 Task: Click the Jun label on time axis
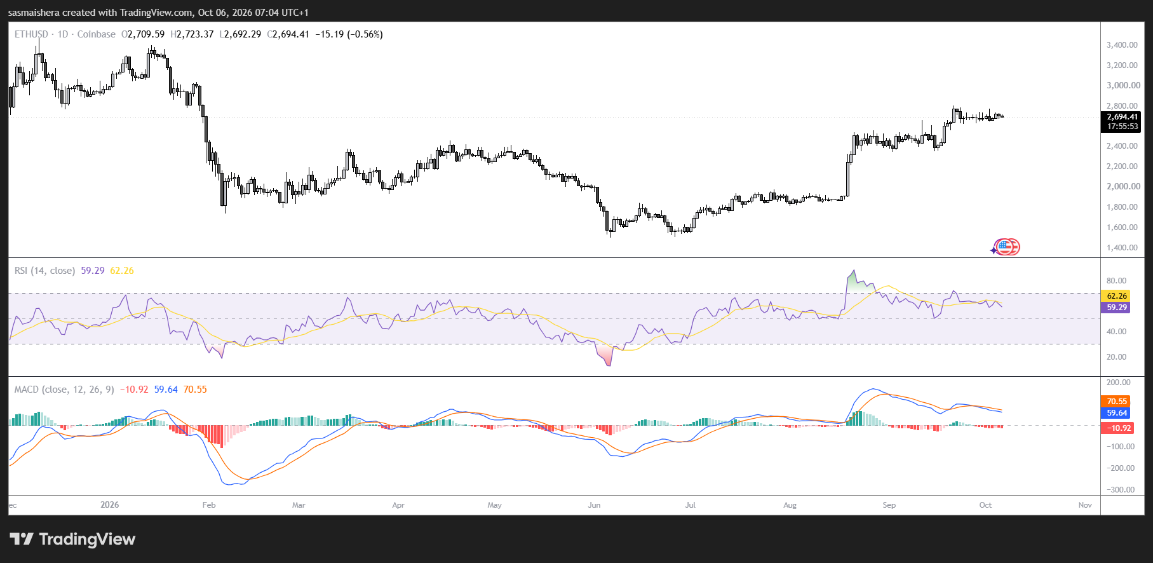coord(594,505)
